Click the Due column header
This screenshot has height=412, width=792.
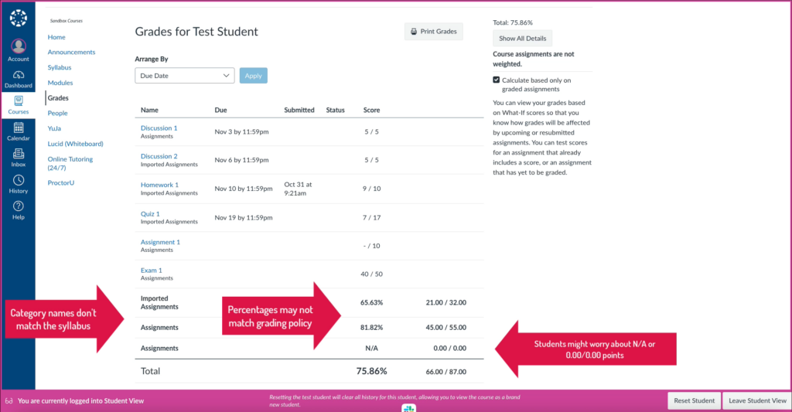click(220, 110)
